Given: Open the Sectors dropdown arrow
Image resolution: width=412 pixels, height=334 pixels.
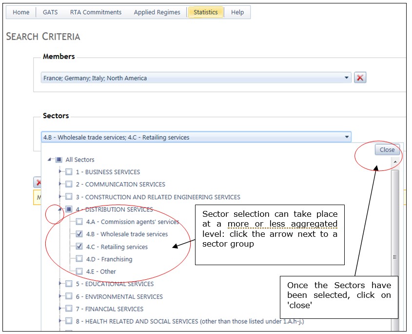Looking at the screenshot, I should click(x=347, y=137).
